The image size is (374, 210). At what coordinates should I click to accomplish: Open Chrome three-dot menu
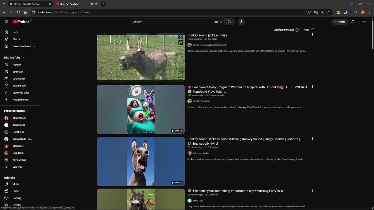click(370, 12)
